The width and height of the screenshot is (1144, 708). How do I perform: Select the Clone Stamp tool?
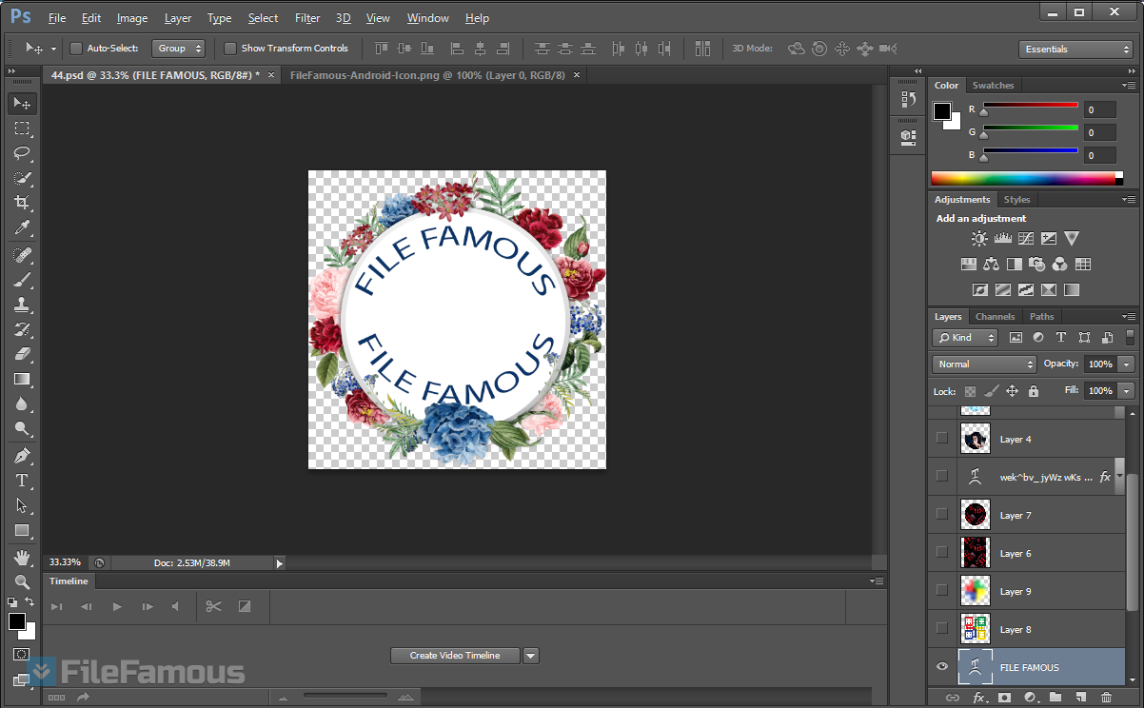(x=23, y=305)
